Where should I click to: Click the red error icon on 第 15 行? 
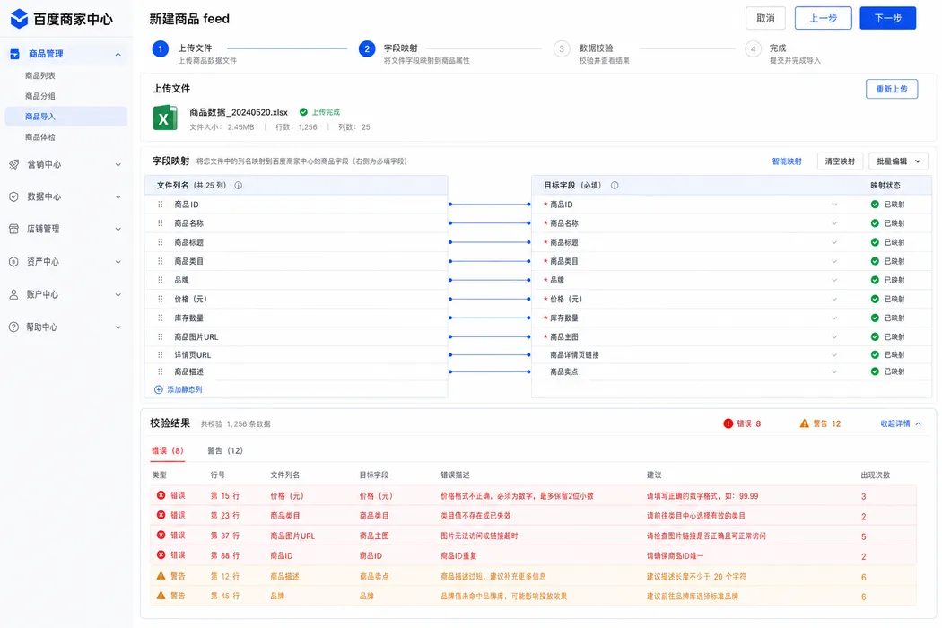click(x=161, y=495)
